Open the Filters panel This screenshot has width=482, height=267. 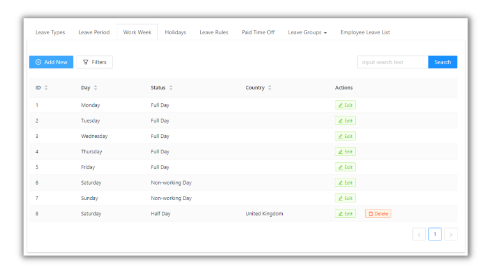(x=95, y=62)
